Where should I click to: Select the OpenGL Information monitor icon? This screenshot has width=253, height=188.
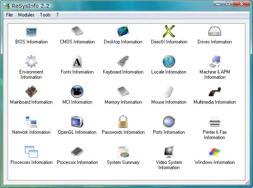[x=77, y=122]
